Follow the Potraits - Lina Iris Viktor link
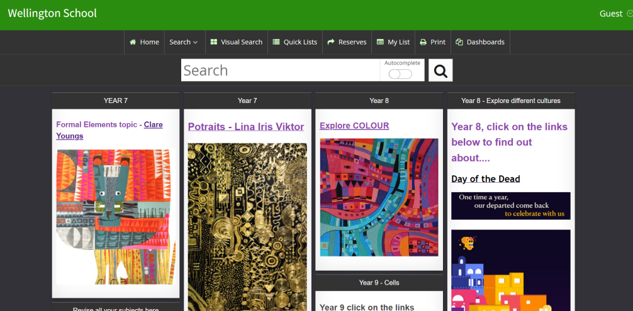The image size is (633, 311). click(245, 126)
